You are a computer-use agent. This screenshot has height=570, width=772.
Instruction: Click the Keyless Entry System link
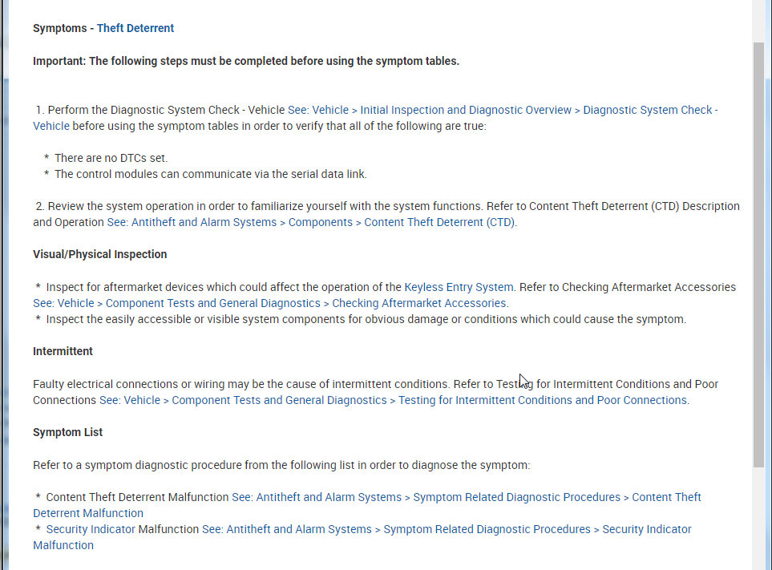tap(459, 287)
